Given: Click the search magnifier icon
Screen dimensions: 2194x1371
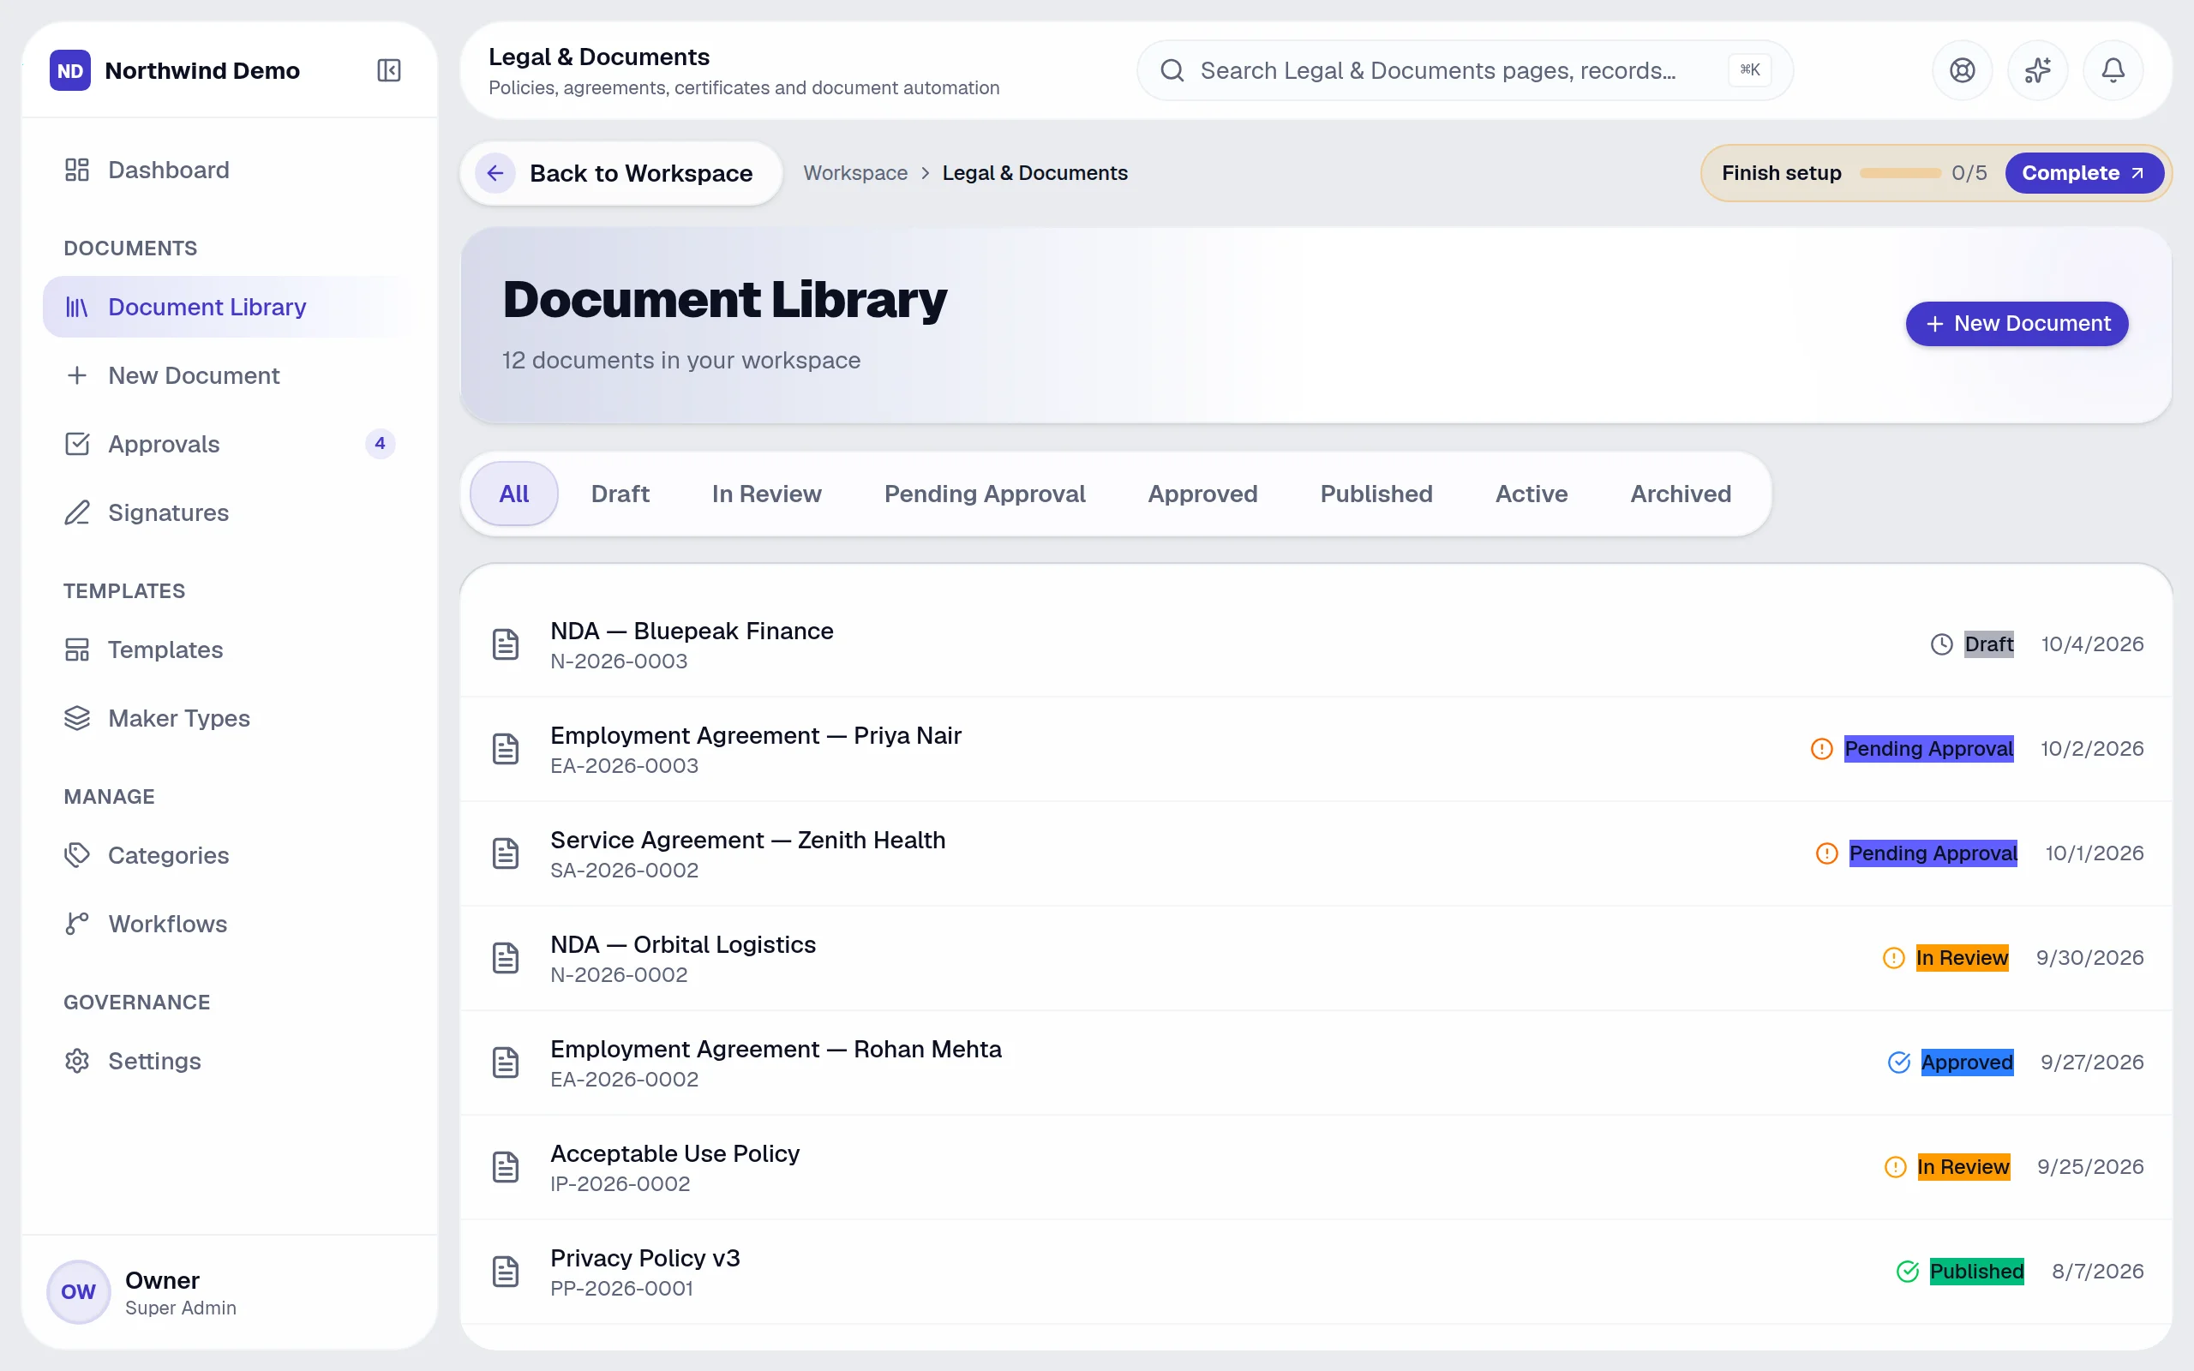Looking at the screenshot, I should point(1172,69).
